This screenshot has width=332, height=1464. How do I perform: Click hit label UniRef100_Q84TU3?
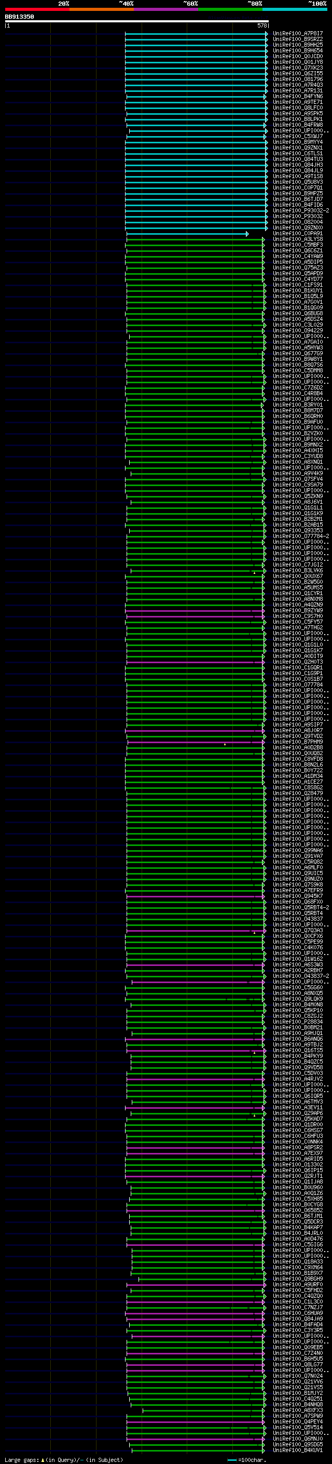tap(298, 159)
